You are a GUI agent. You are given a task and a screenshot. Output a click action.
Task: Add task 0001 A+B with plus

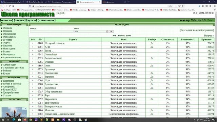point(33,47)
